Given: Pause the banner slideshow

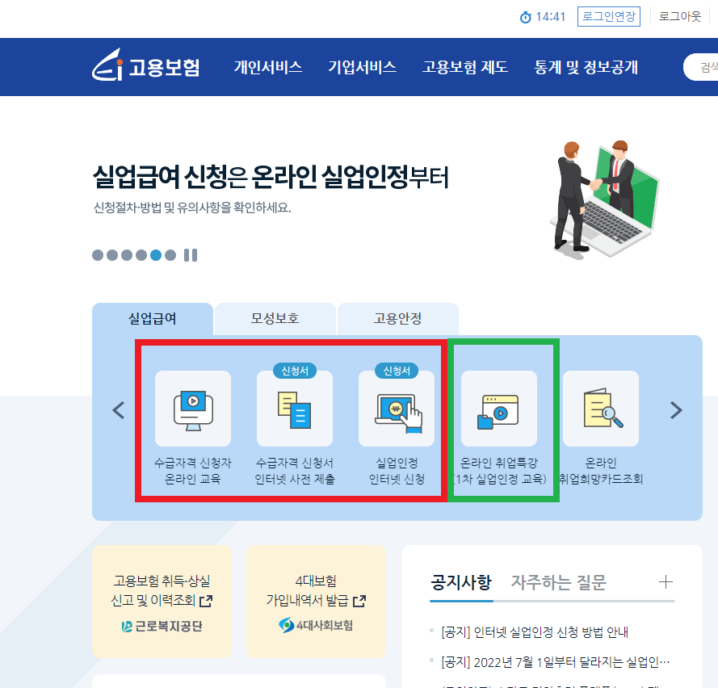Looking at the screenshot, I should pyautogui.click(x=191, y=255).
